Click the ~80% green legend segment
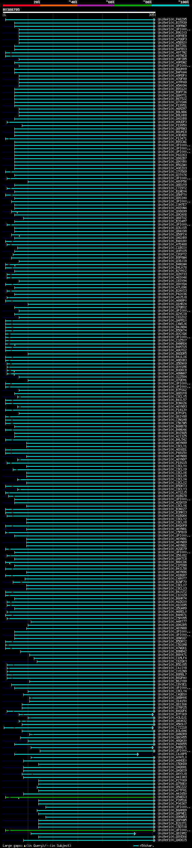Image resolution: width=192 pixels, height=848 pixels. pyautogui.click(x=133, y=6)
